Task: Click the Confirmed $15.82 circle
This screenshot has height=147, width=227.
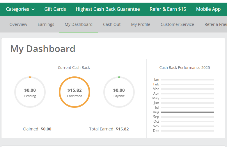Action: [x=75, y=92]
